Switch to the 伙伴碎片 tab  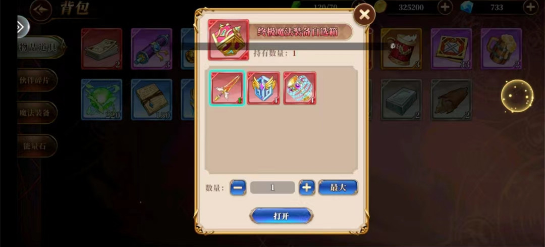pos(37,80)
